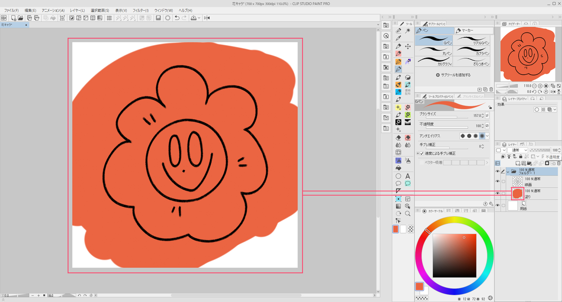Open the 通常 blend mode dropdown
Viewport: 562px width, 302px height.
[x=518, y=150]
